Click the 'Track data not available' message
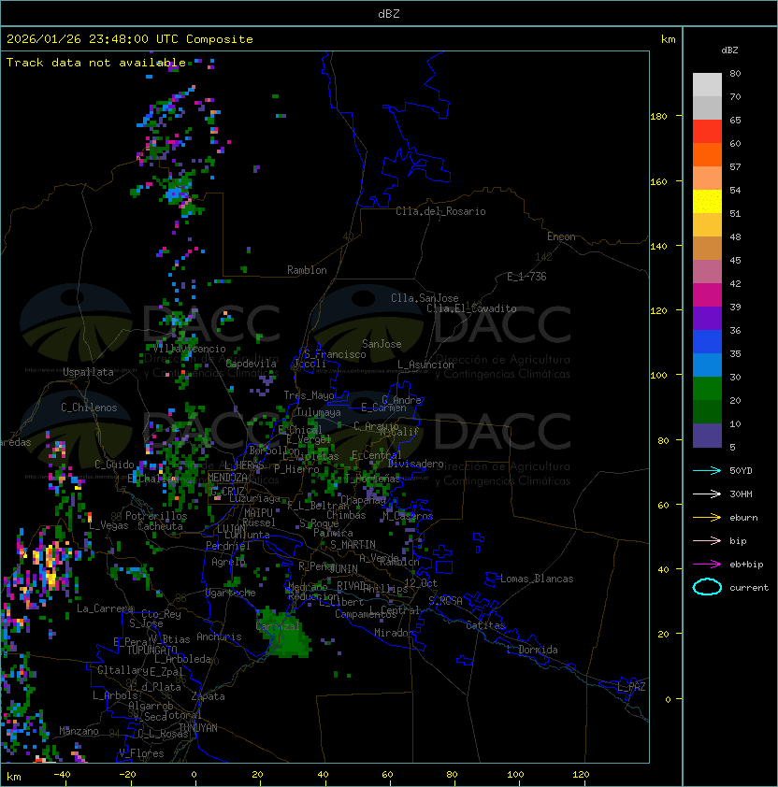The height and width of the screenshot is (787, 778). (95, 63)
